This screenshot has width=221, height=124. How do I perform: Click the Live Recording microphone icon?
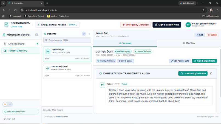(5, 44)
